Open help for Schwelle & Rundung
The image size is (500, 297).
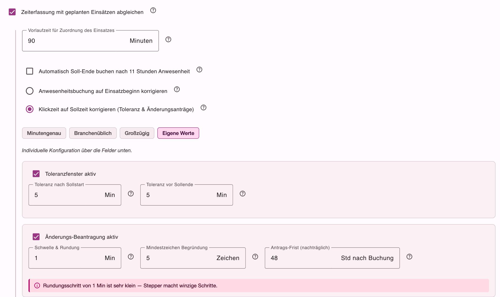tap(131, 257)
